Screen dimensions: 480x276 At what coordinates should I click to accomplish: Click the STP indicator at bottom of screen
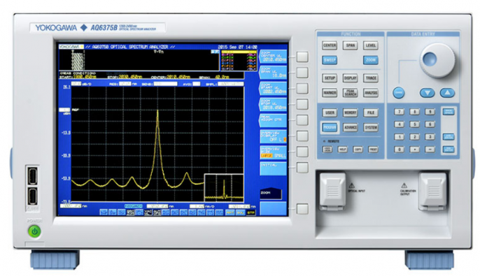point(250,212)
